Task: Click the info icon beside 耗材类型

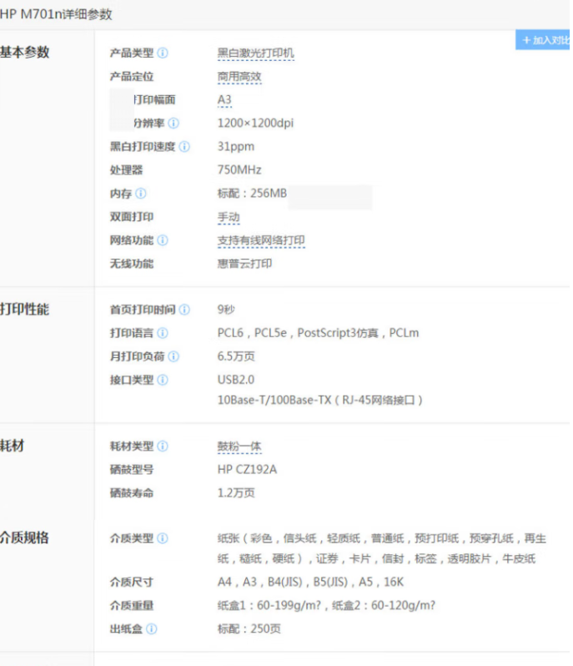Action: click(163, 447)
